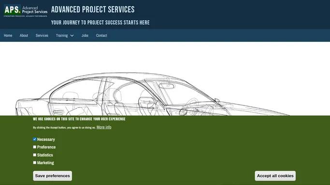Click the Accept all cookies button
330x185 pixels.
point(275,176)
